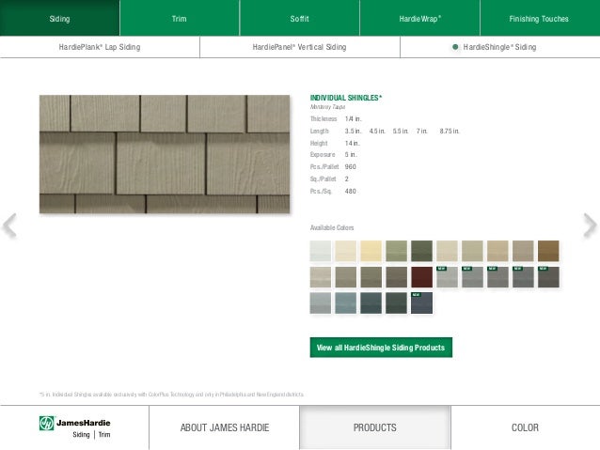The width and height of the screenshot is (600, 450).
Task: Click the Available Colors label
Action: (x=332, y=228)
